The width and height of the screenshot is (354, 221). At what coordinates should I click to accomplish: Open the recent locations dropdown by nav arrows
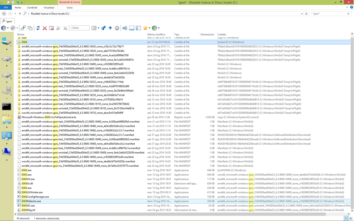[15, 14]
